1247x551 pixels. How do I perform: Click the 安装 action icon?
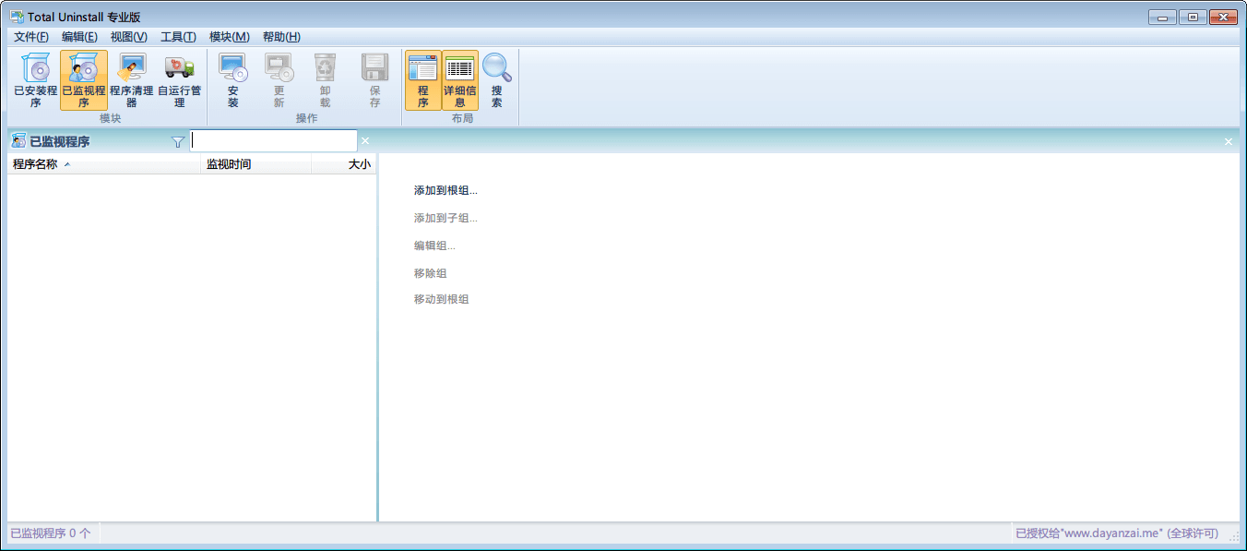coord(232,81)
